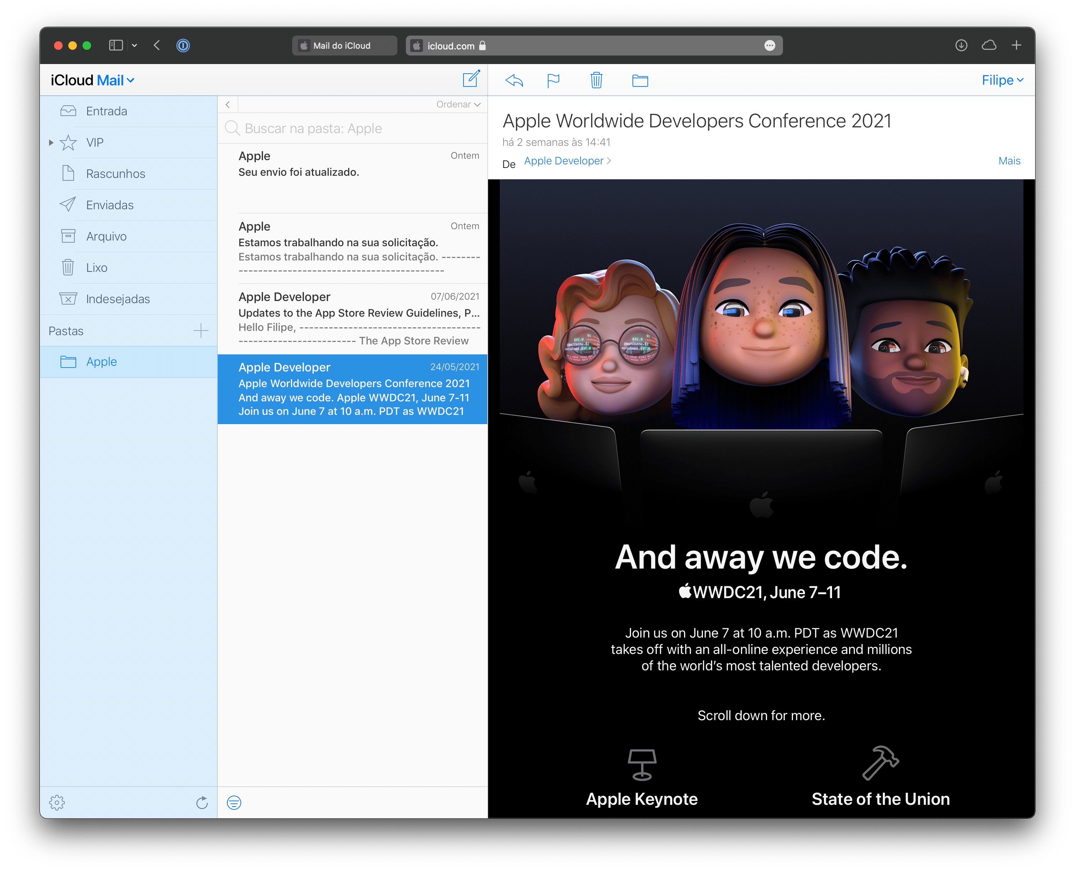Viewport: 1075px width, 871px height.
Task: Select the Entrada folder
Action: click(x=107, y=111)
